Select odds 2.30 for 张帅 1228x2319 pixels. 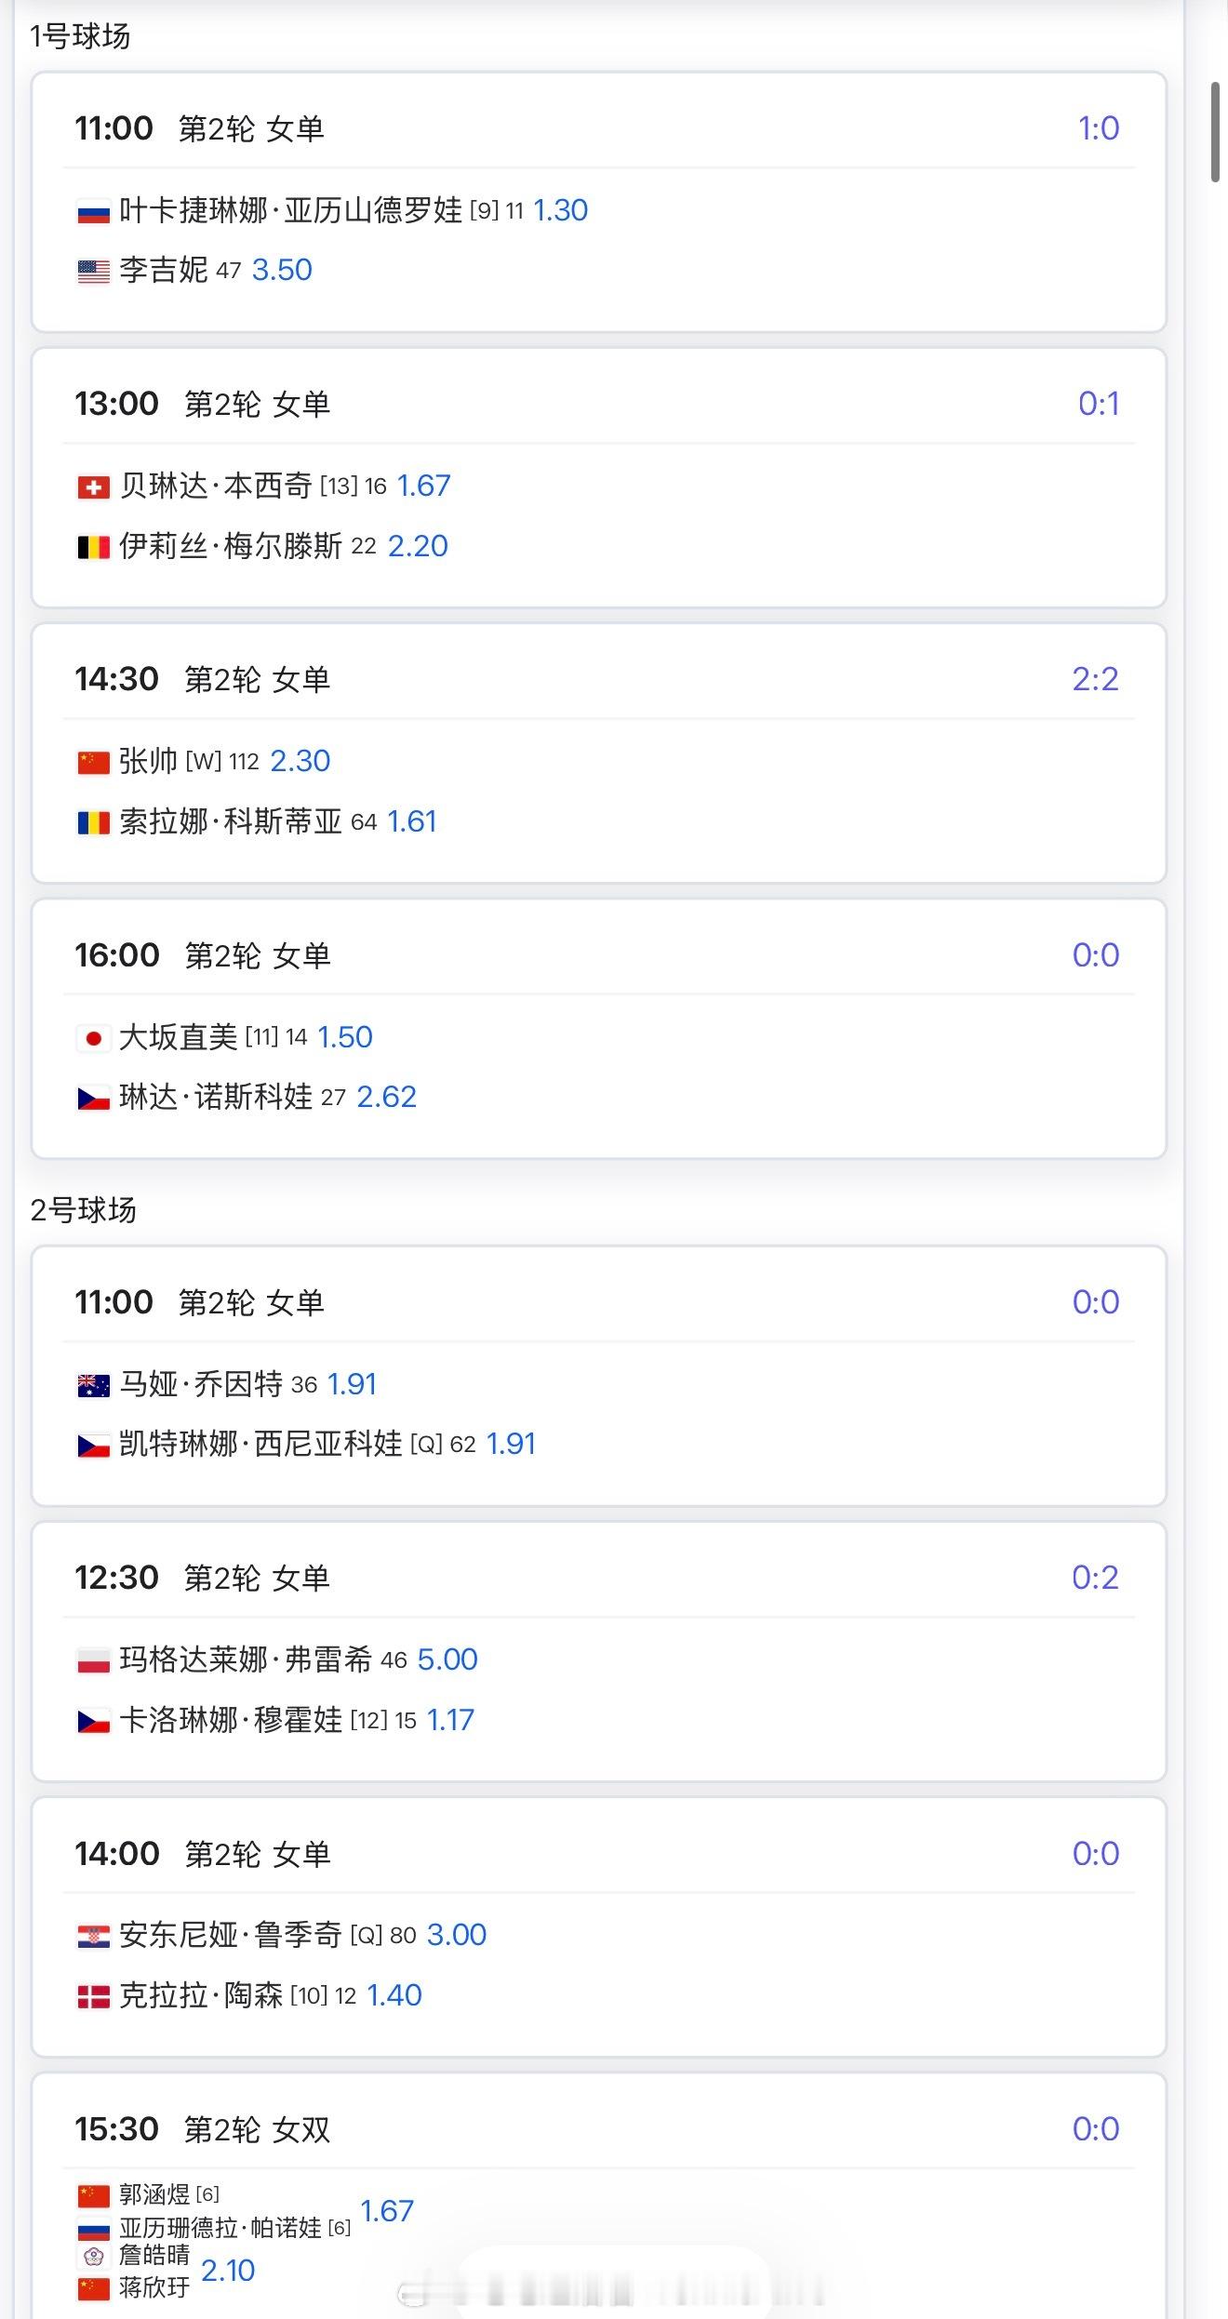(300, 762)
